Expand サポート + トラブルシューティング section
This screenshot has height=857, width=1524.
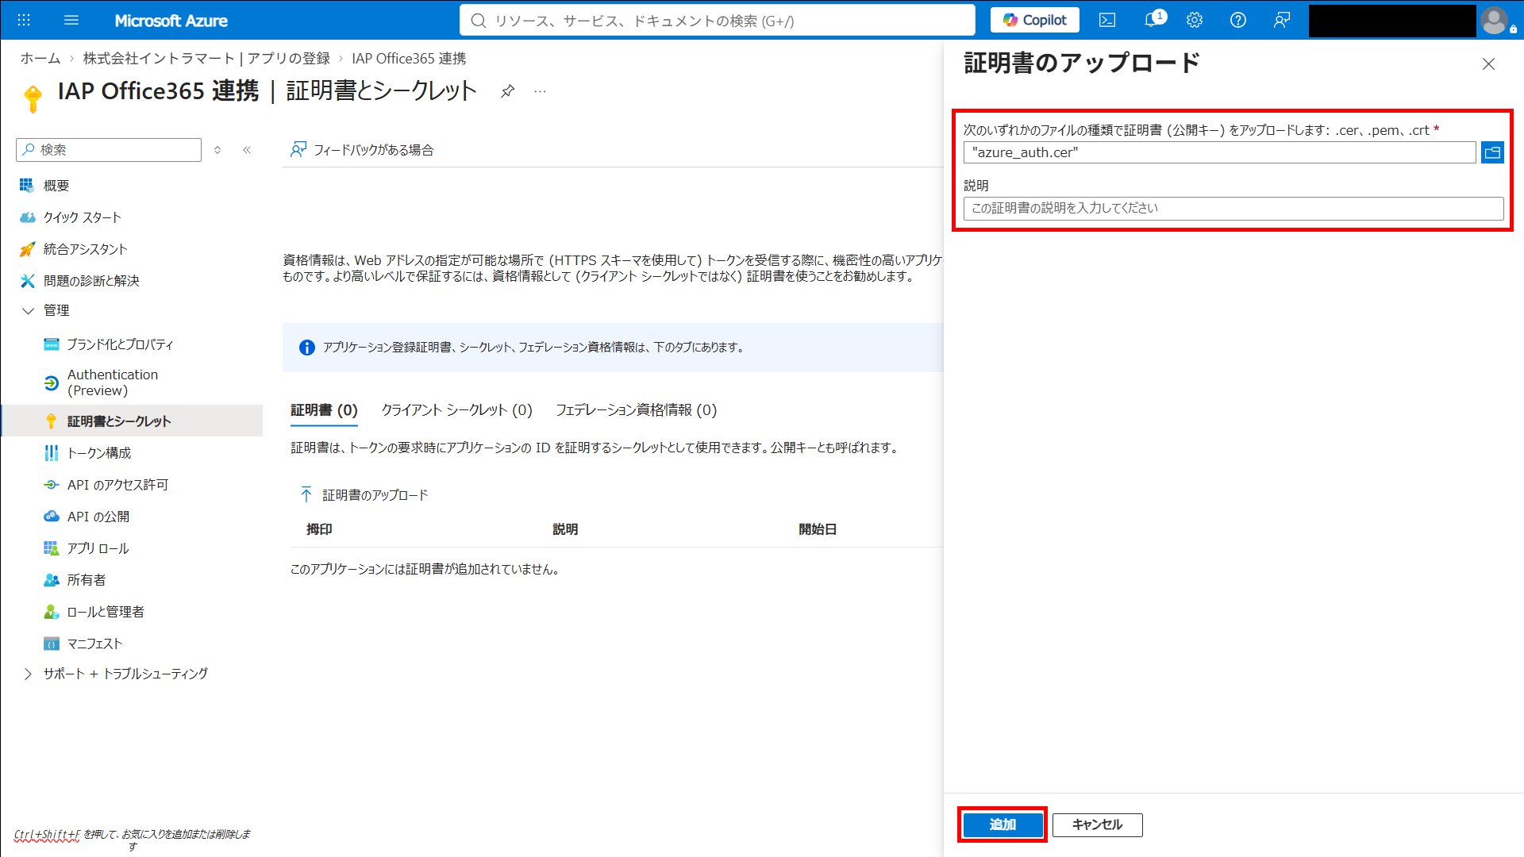29,674
